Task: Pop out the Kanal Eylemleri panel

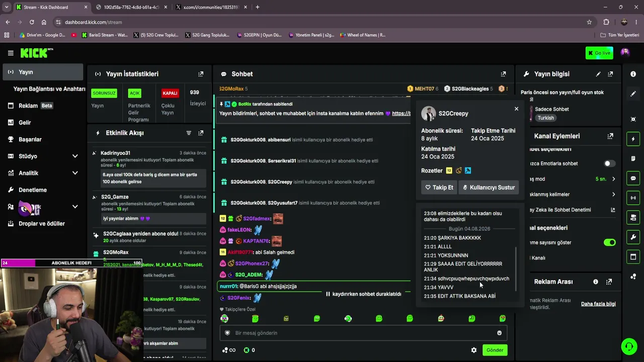Action: [x=610, y=136]
